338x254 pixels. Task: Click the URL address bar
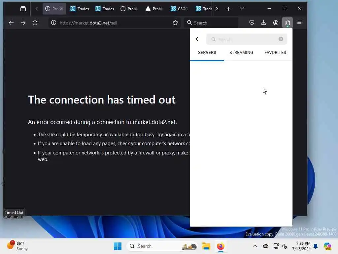coord(115,23)
